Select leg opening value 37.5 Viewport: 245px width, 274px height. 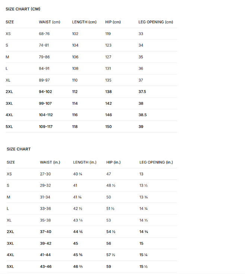(142, 92)
